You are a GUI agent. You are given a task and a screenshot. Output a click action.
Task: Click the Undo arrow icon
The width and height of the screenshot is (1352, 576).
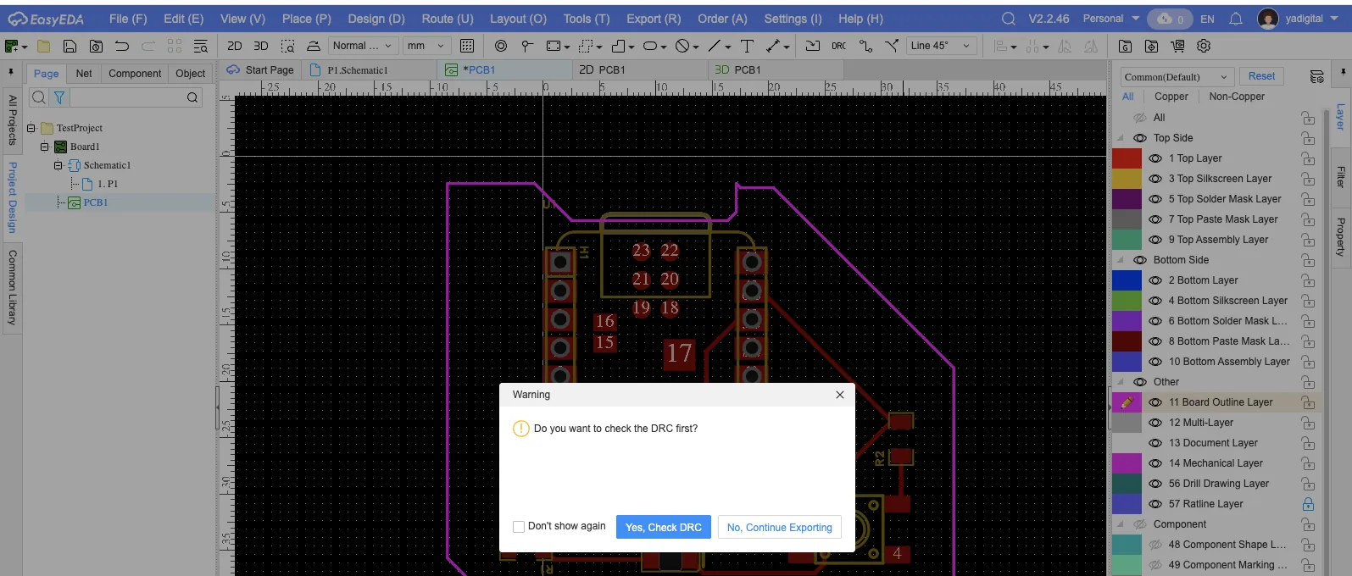click(122, 46)
